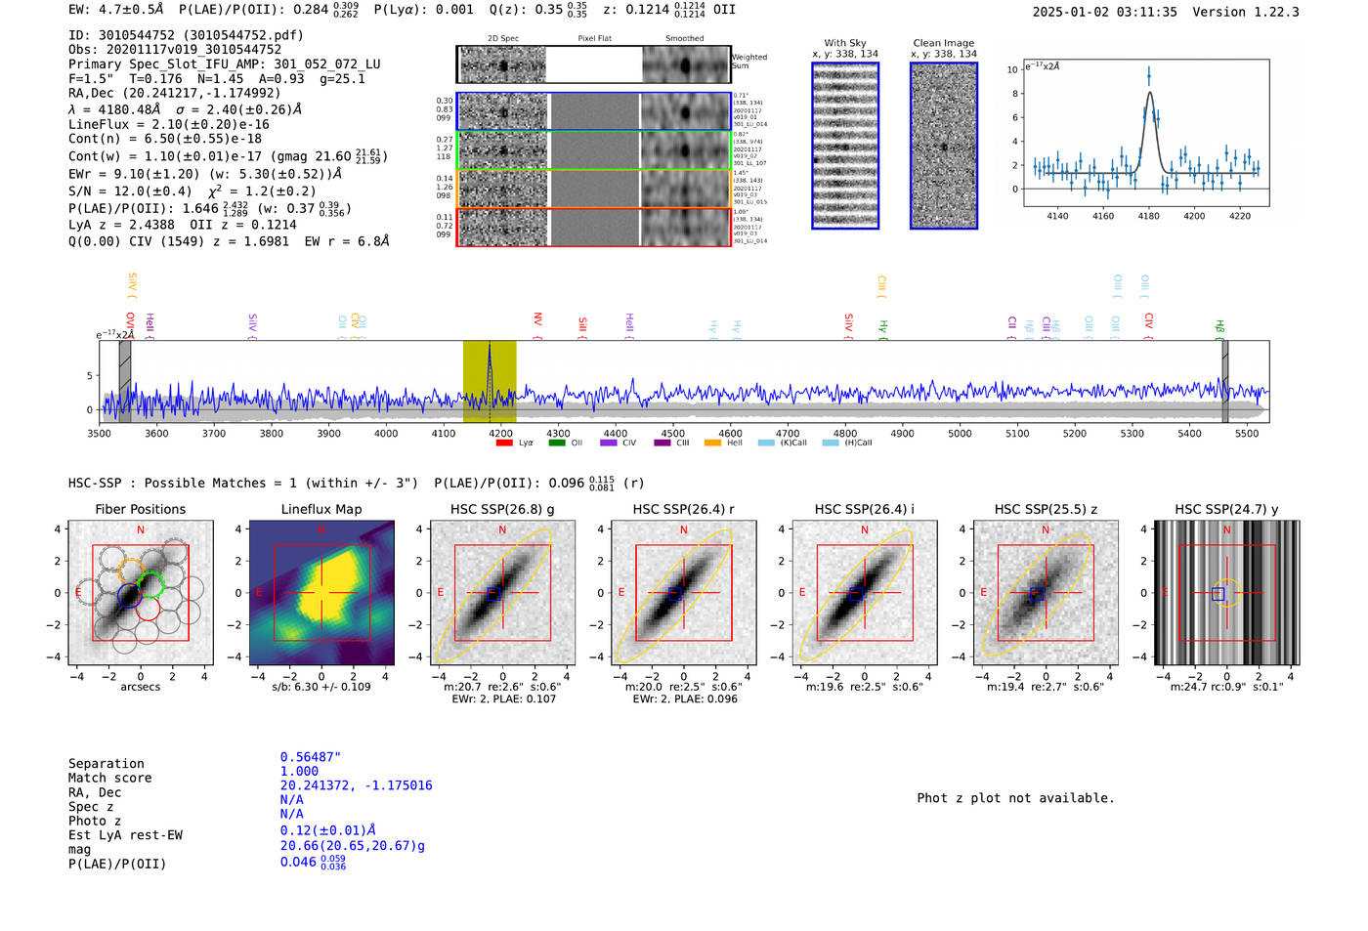The height and width of the screenshot is (931, 1368).
Task: Click the HSC-SSP : Possible Matches heading
Action: click(243, 483)
